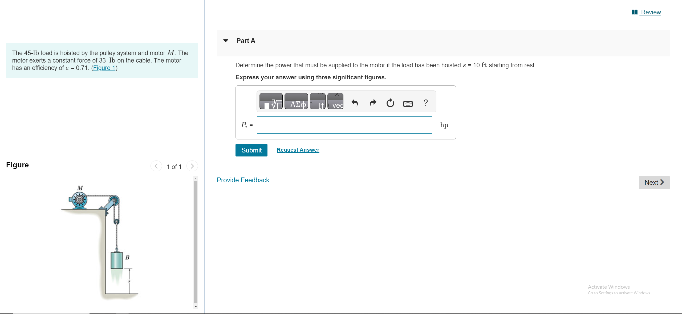Open keyboard shortcuts icon
The height and width of the screenshot is (314, 682).
[x=408, y=104]
